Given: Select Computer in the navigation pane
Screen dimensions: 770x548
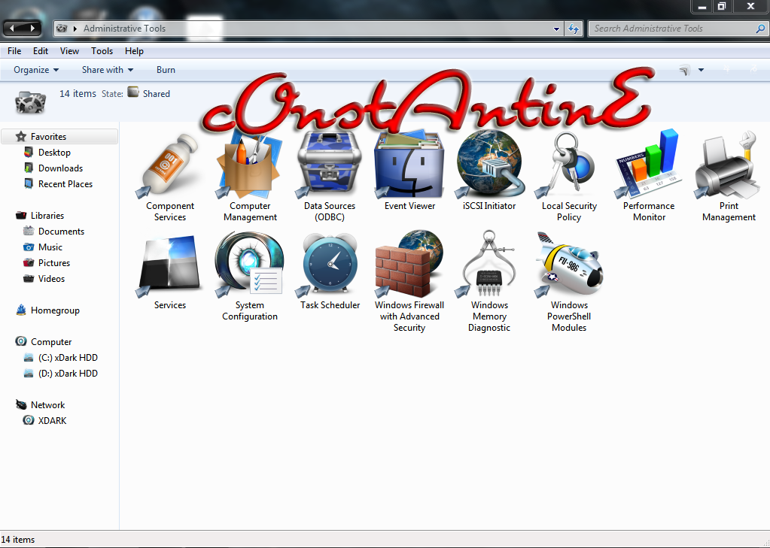Looking at the screenshot, I should click(51, 342).
